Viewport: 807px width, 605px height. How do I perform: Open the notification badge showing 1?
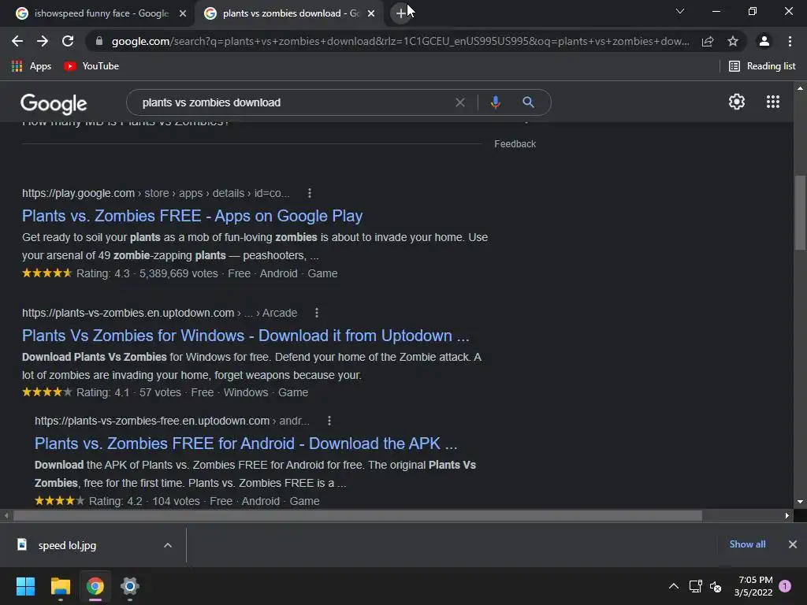click(x=785, y=586)
